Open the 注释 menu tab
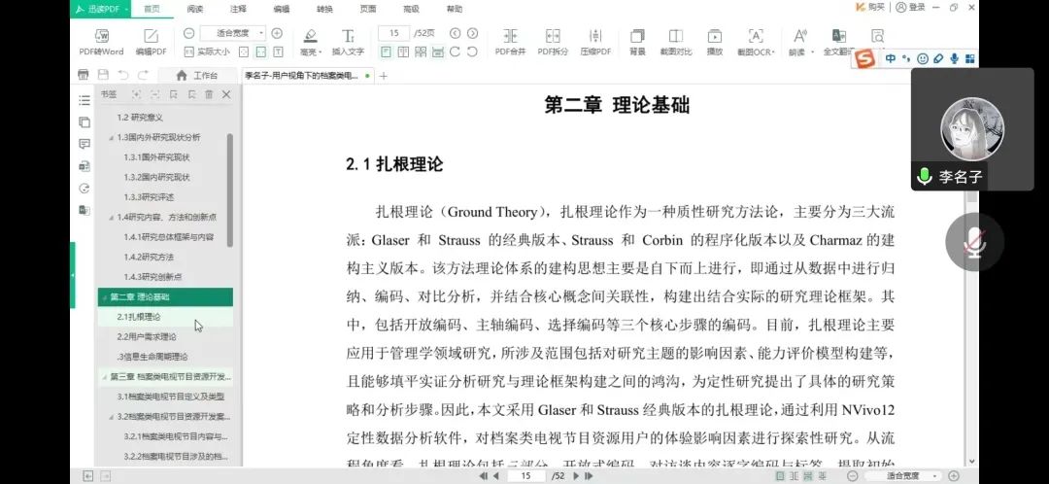 click(x=238, y=9)
